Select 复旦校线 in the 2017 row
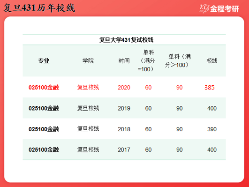This screenshot has height=187, width=249. (x=88, y=150)
